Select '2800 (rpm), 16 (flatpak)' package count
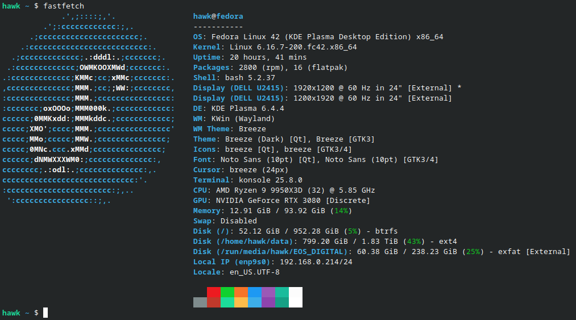Viewport: 576px width, 320px height. pos(293,68)
